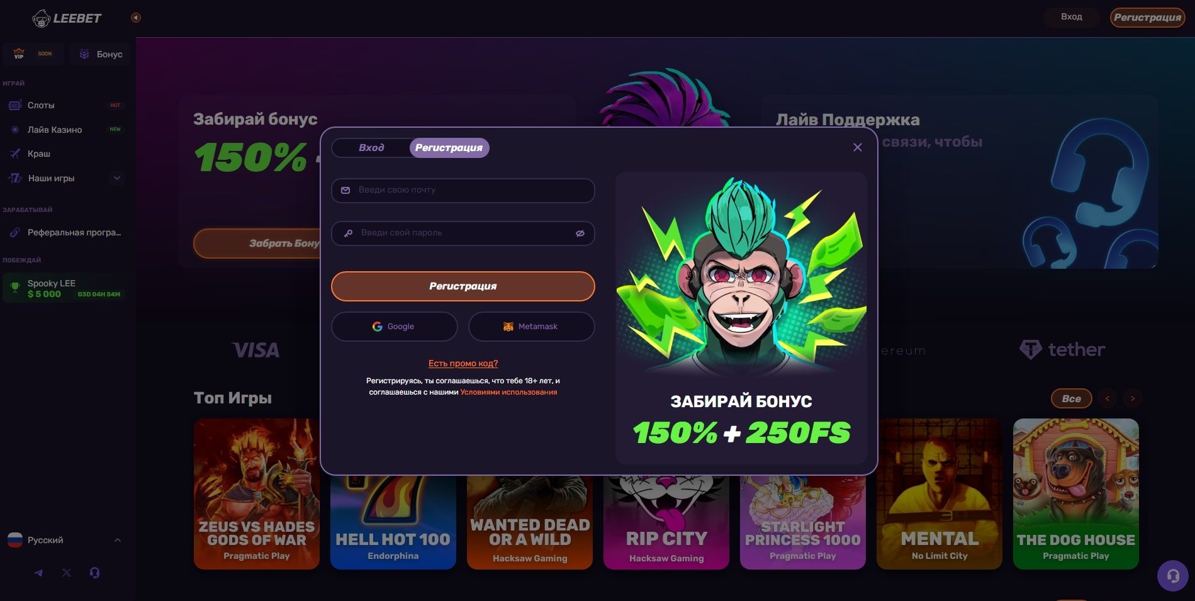The width and height of the screenshot is (1195, 601).
Task: Open the Есть промо код? link
Action: click(463, 363)
